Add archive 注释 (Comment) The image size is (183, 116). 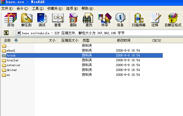pos(156,18)
